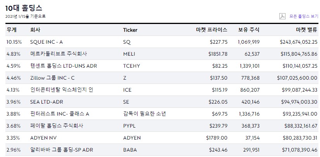
Task: Click the SEA LTD-ADR company name
Action: click(x=46, y=102)
